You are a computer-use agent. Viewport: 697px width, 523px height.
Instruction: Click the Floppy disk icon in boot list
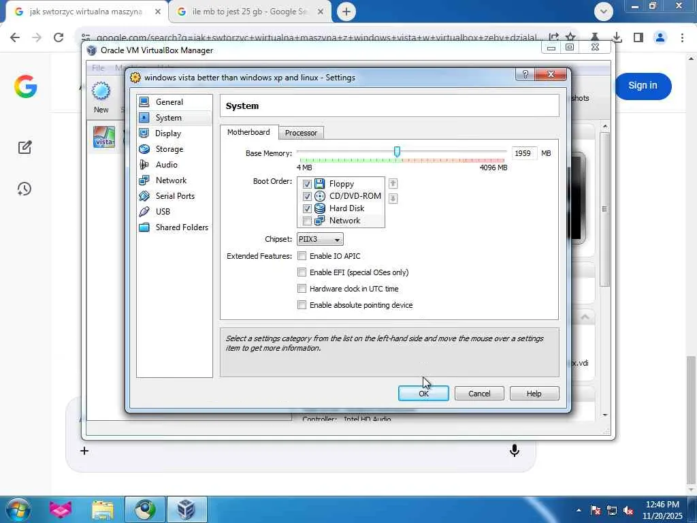click(320, 183)
